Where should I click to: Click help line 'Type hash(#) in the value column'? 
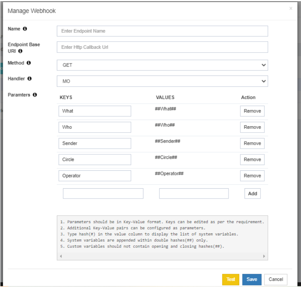(x=149, y=234)
